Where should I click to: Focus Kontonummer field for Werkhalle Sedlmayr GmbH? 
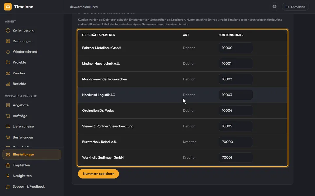pos(236,157)
